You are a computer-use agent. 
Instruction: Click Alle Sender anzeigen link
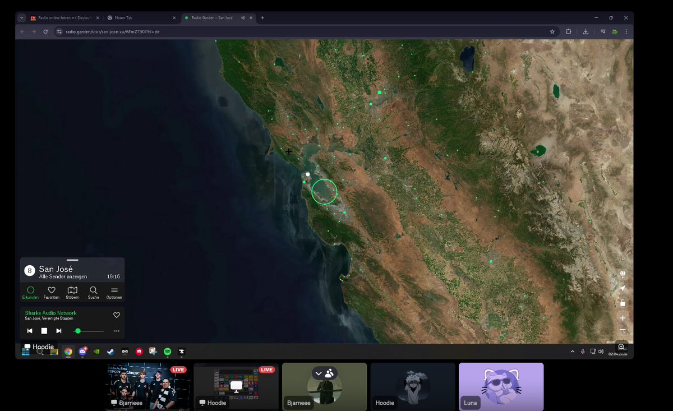pyautogui.click(x=63, y=276)
